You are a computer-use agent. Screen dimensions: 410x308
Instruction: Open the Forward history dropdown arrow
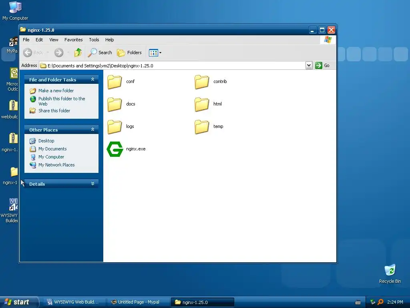pos(68,53)
